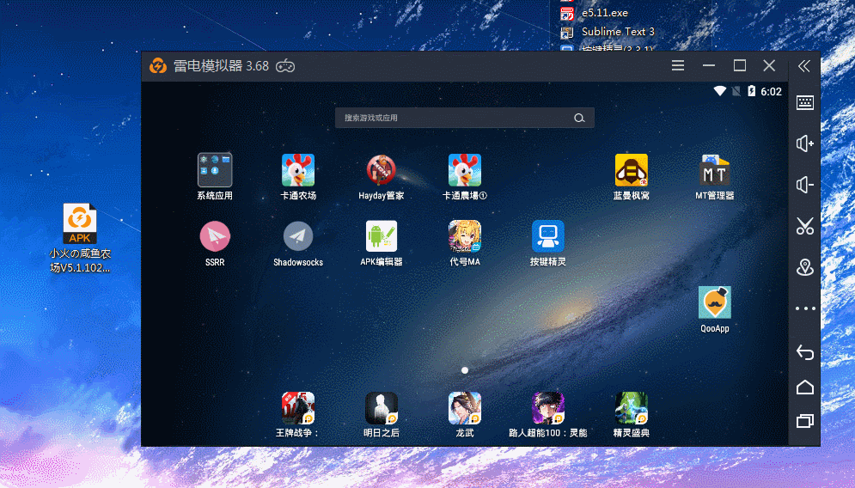Open the Shadowsocks app
Screen dimensions: 855x488
pos(297,236)
